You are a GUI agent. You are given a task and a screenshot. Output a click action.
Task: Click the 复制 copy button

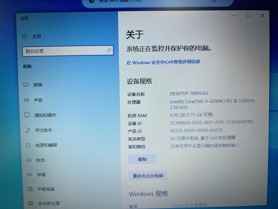(142, 159)
